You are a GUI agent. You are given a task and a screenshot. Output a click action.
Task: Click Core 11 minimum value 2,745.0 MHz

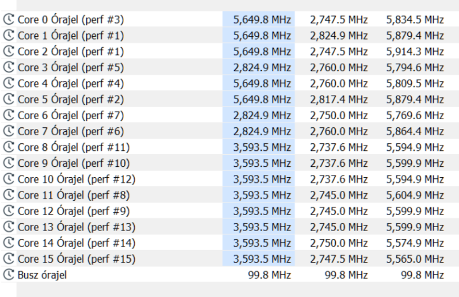coord(339,195)
